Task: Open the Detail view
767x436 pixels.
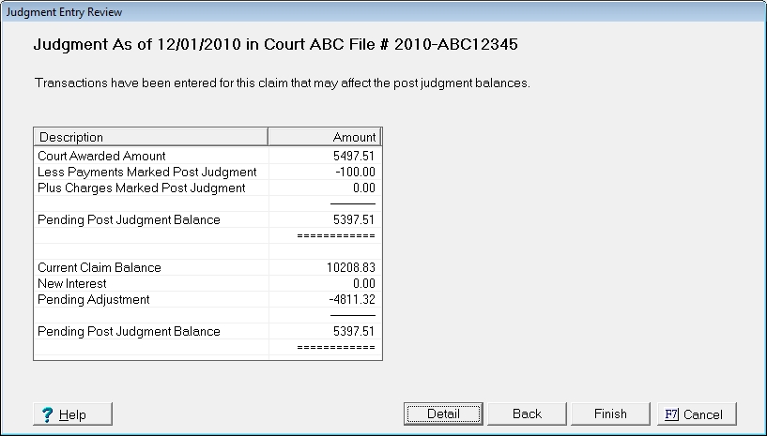Action: [443, 413]
